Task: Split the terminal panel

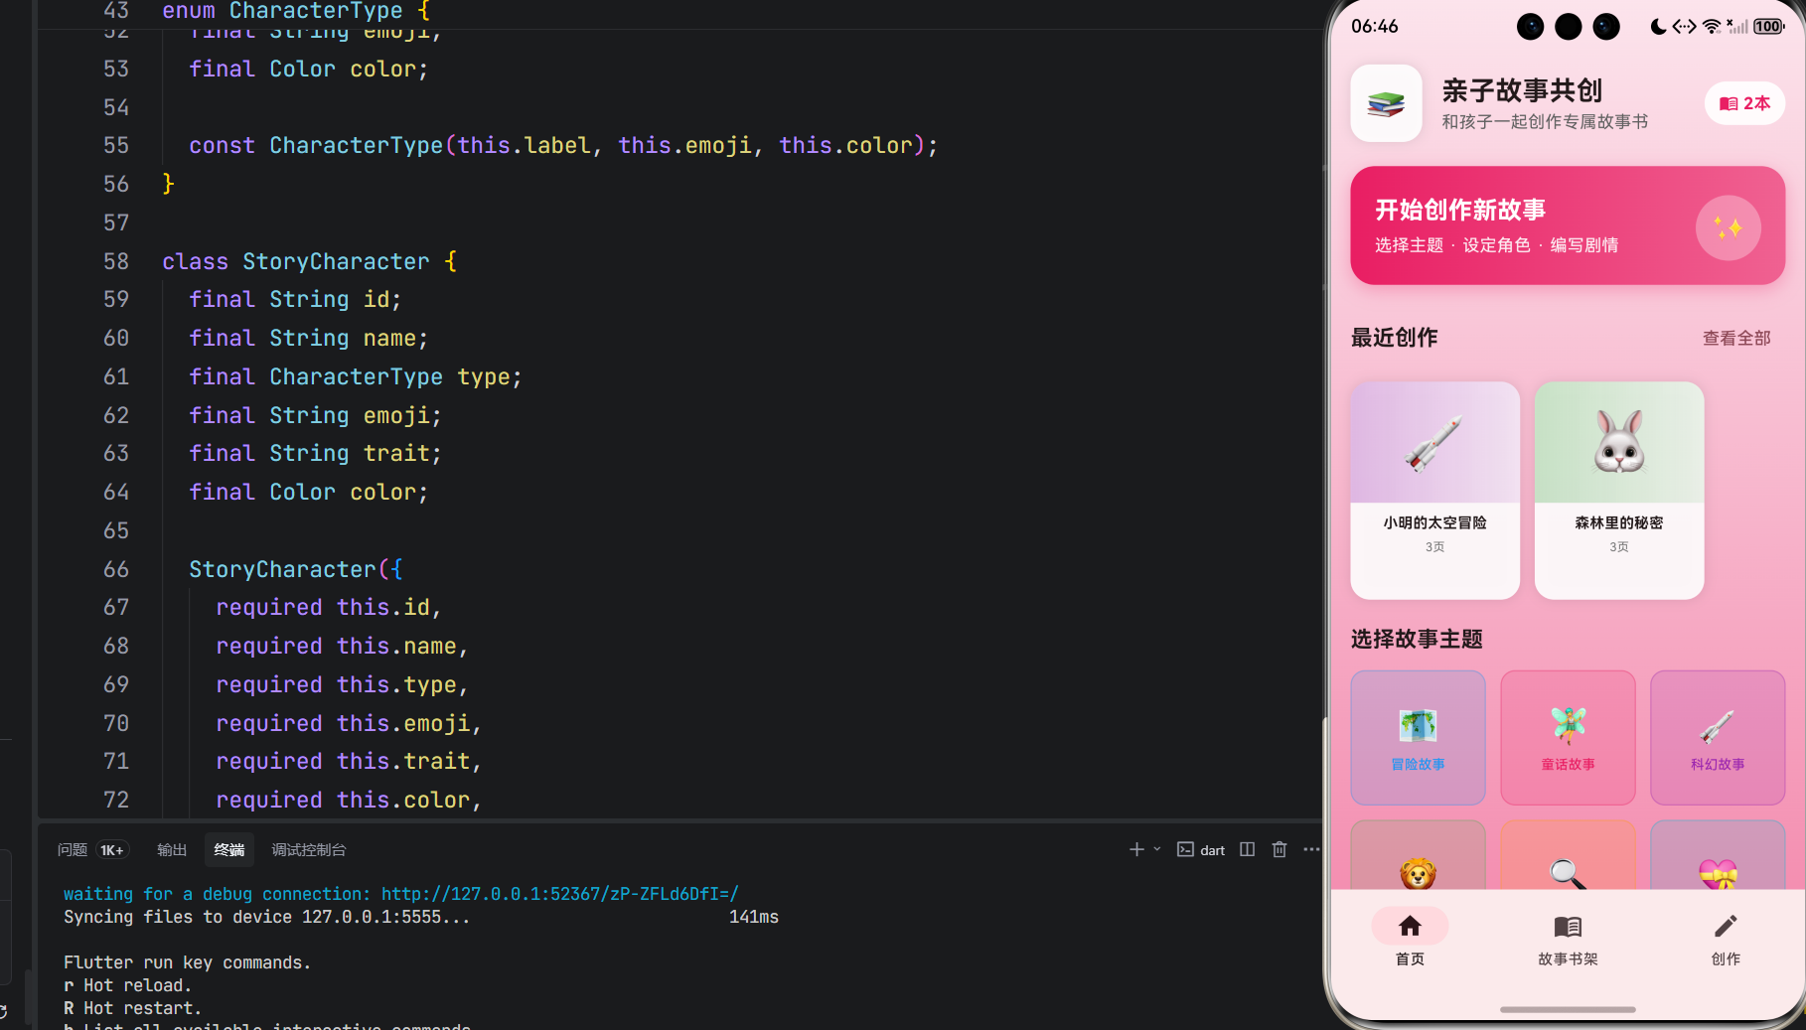Action: (x=1248, y=849)
